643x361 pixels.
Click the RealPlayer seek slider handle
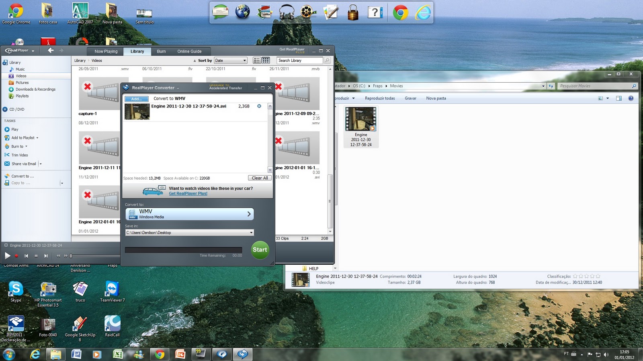(x=71, y=256)
